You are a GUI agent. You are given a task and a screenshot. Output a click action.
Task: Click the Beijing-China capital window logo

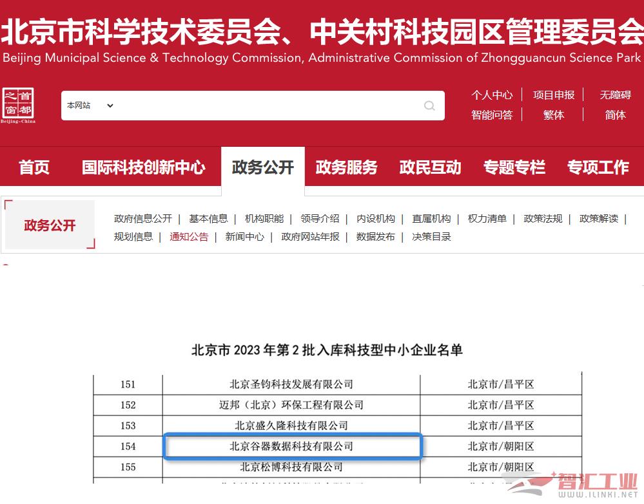click(18, 105)
